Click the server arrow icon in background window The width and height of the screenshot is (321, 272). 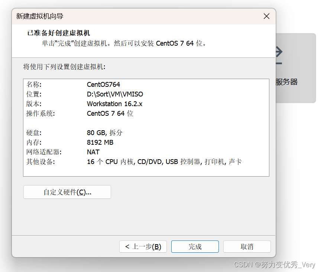(279, 55)
